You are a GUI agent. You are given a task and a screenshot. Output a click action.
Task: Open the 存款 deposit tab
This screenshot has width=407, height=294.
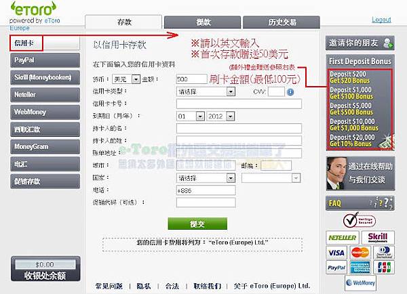(124, 22)
